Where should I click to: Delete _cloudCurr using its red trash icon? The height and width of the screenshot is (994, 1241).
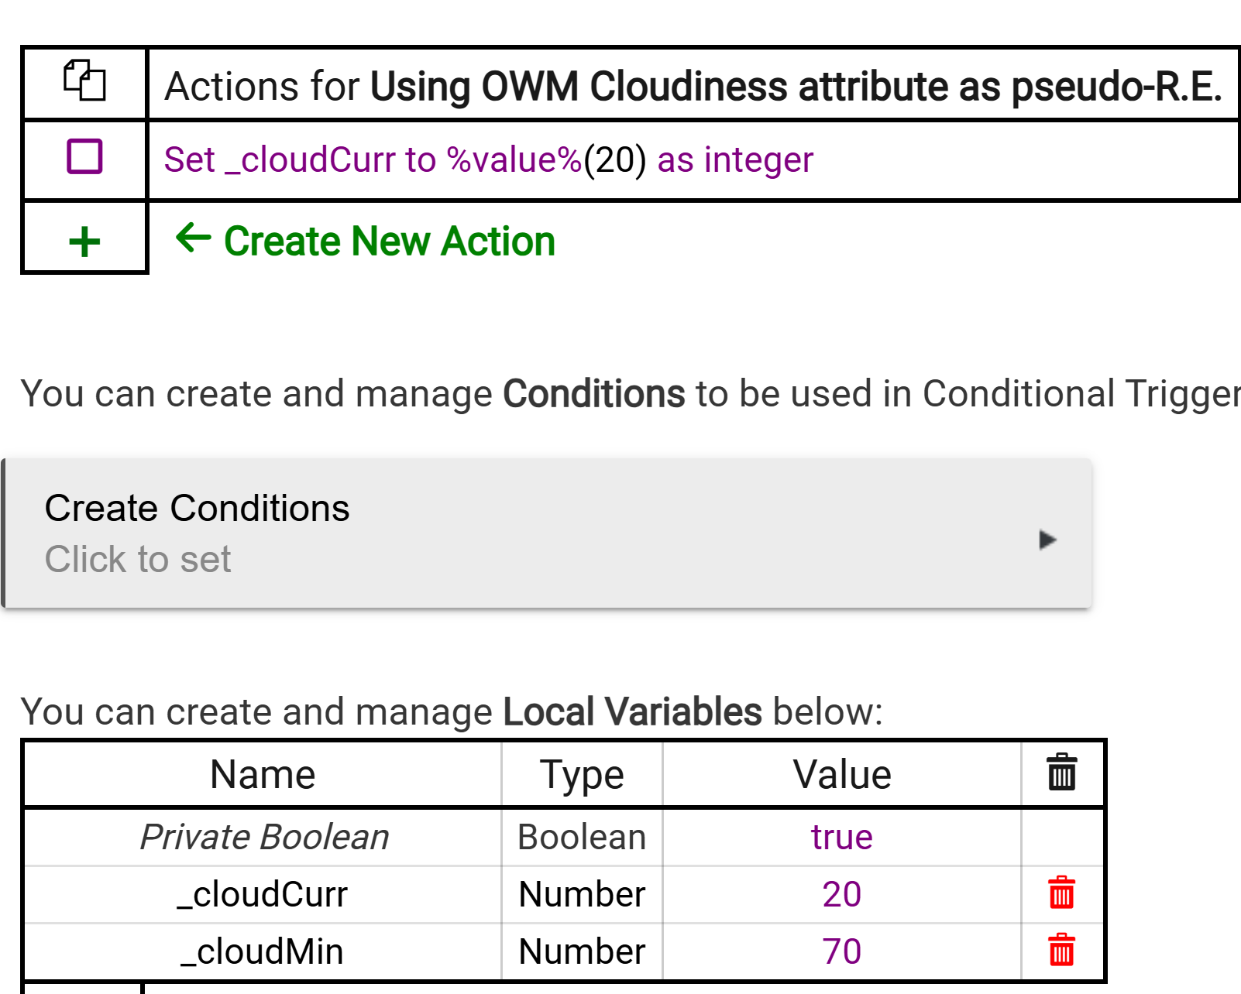[1061, 894]
